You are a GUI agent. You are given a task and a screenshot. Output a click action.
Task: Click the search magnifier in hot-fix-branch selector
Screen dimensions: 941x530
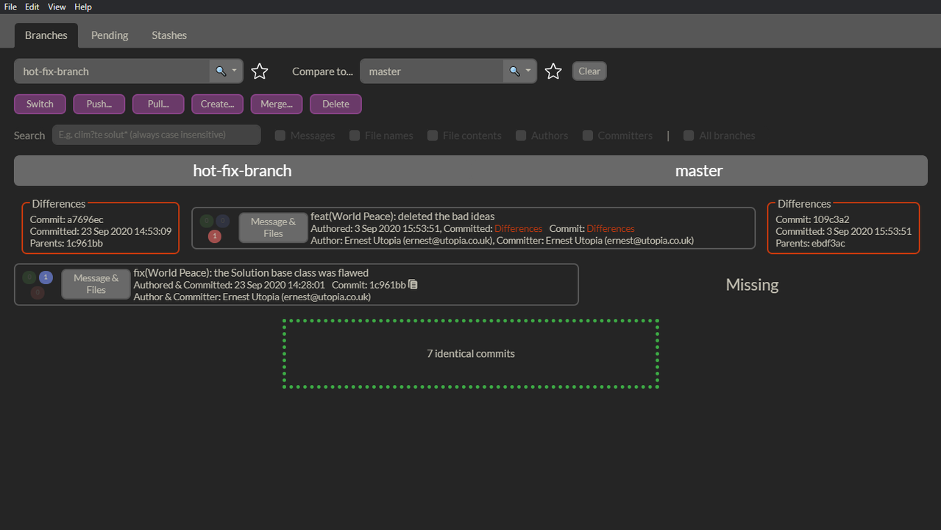coord(219,71)
